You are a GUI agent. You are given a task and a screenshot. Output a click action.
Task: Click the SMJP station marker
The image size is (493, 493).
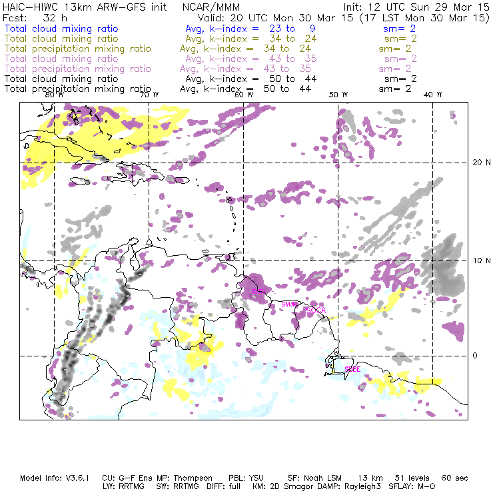point(289,304)
